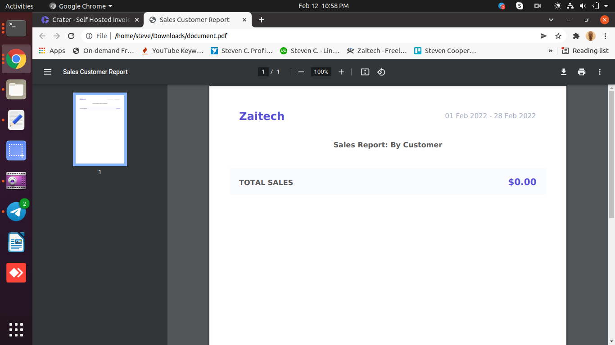
Task: Open the Feb 12 clock calendar
Action: coord(323,6)
